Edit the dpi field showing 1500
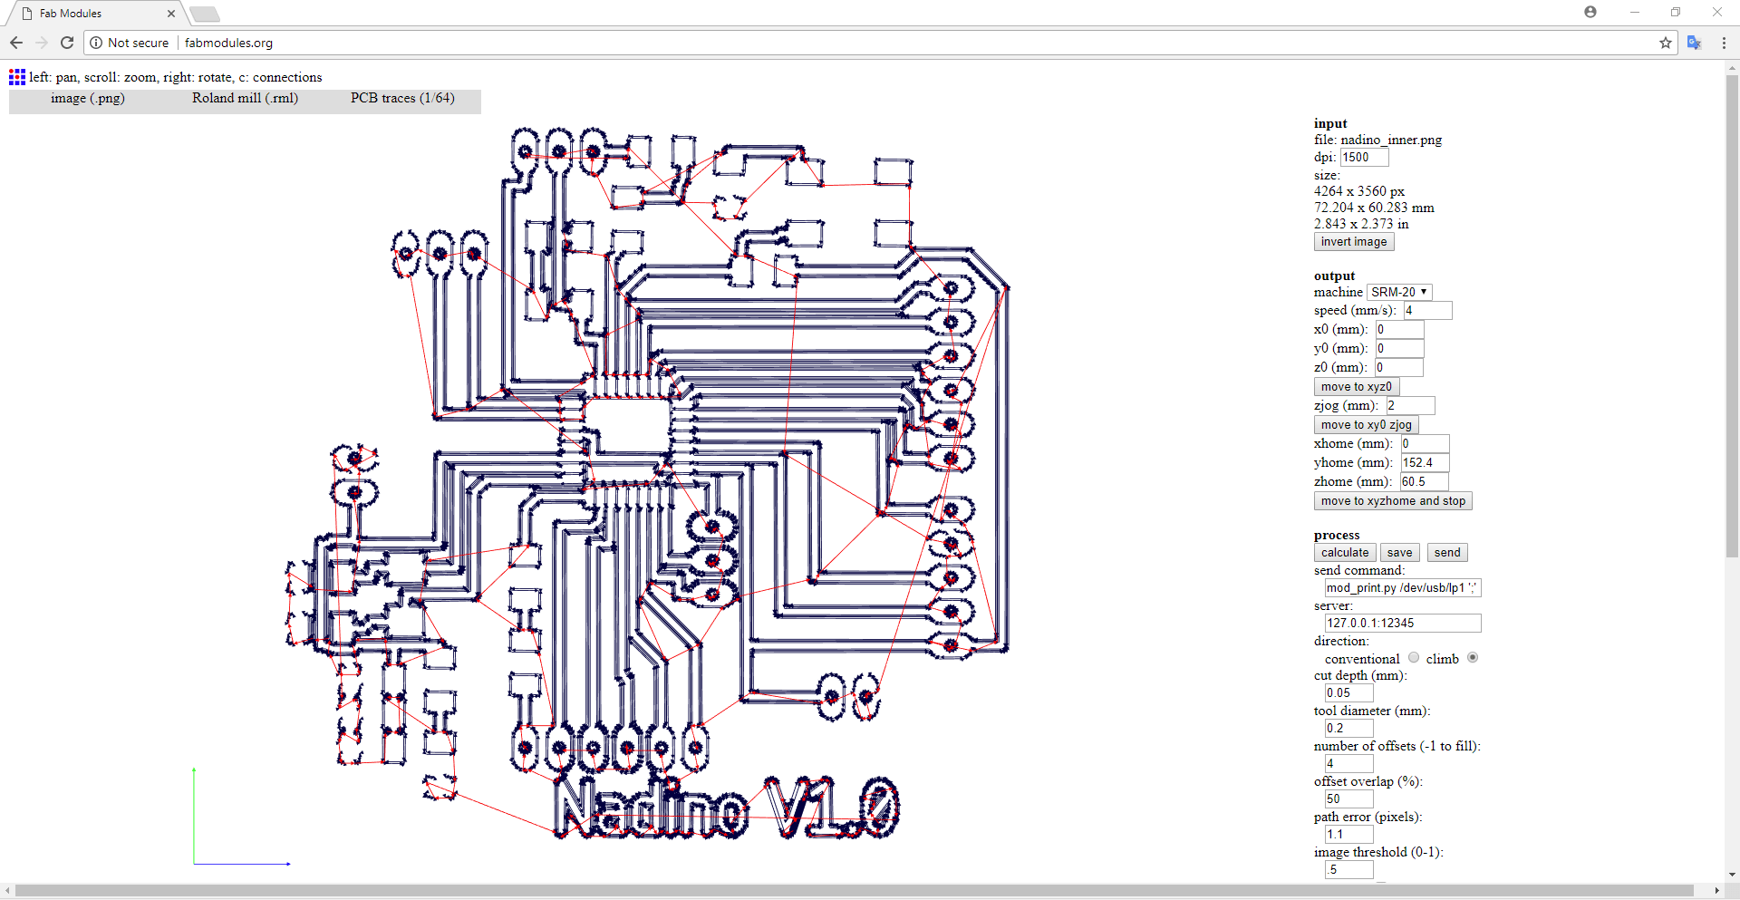Image resolution: width=1740 pixels, height=900 pixels. [1364, 158]
